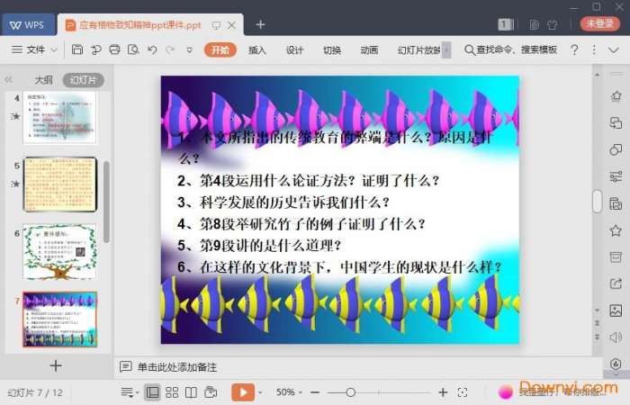This screenshot has width=630, height=405.
Task: Redo the last undone action
Action: tap(170, 49)
